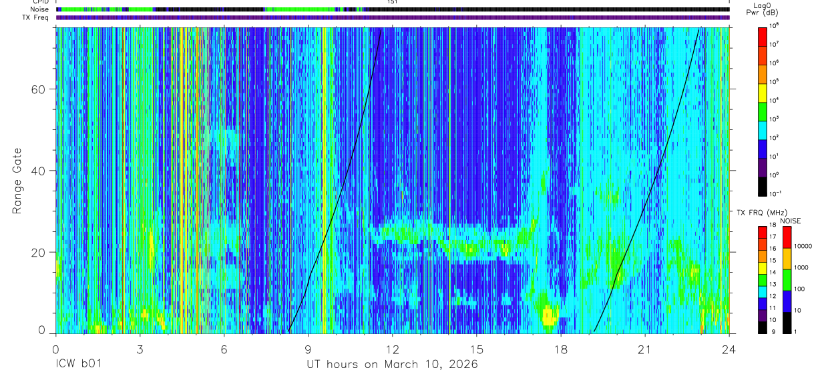Click x-axis tick label "18"
Image resolution: width=820 pixels, height=378 pixels.
coord(561,349)
